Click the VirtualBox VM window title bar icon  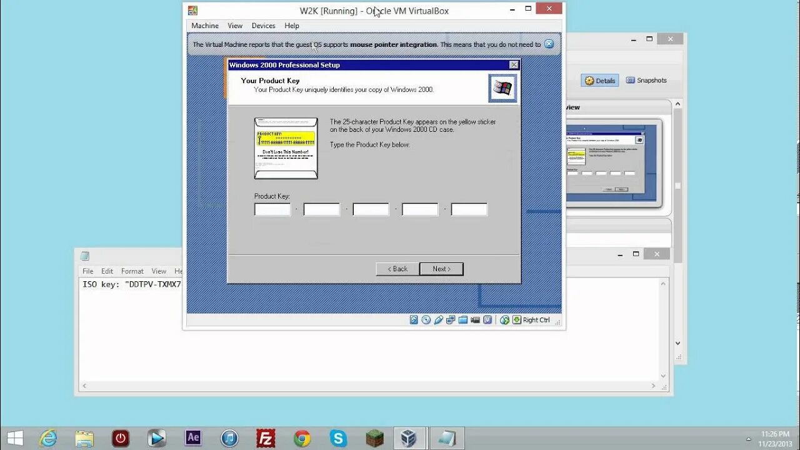click(193, 10)
